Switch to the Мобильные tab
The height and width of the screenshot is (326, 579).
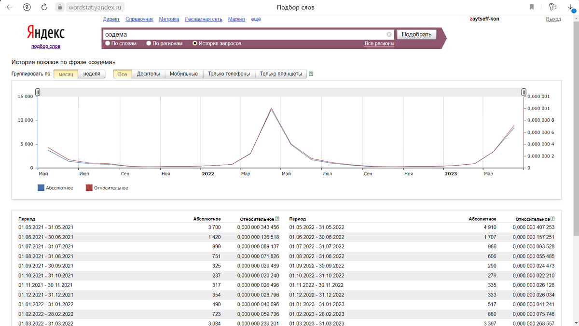tap(184, 74)
